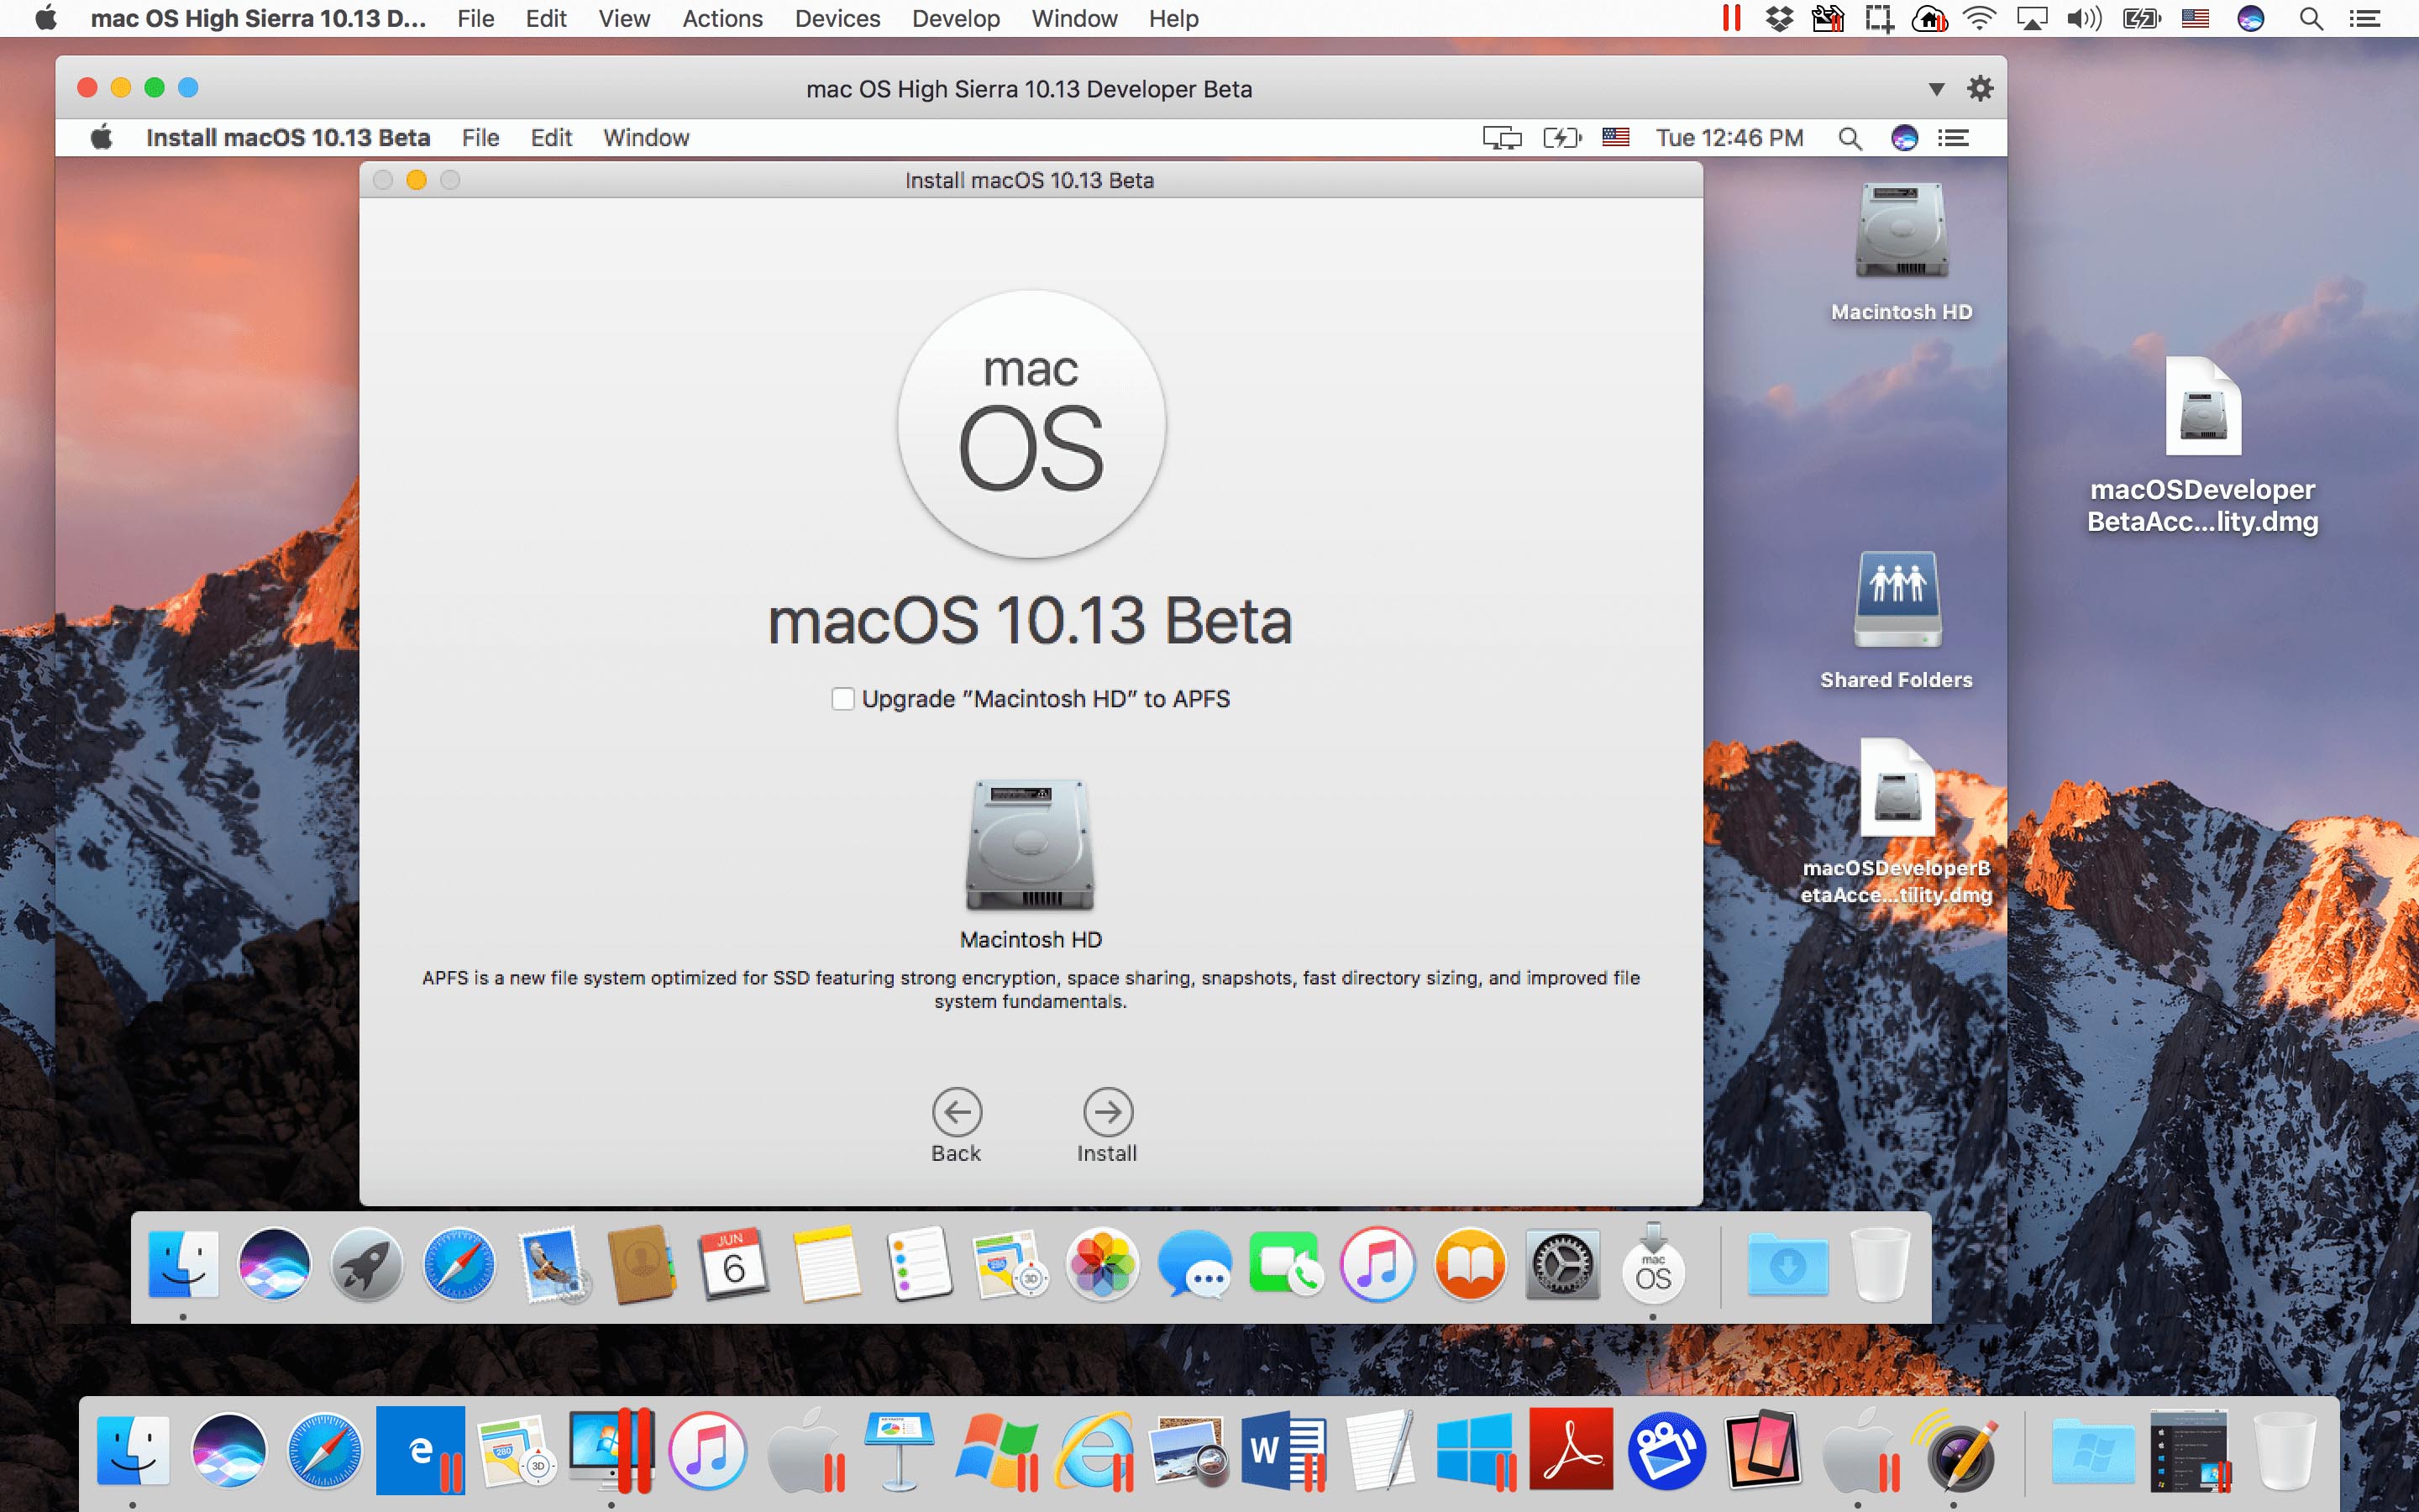
Task: Open guest VM's File menu
Action: [480, 137]
